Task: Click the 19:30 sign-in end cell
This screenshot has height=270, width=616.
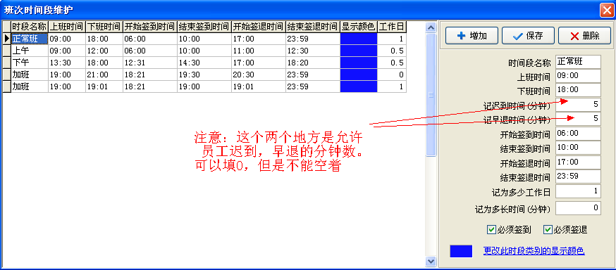Action: coord(204,75)
